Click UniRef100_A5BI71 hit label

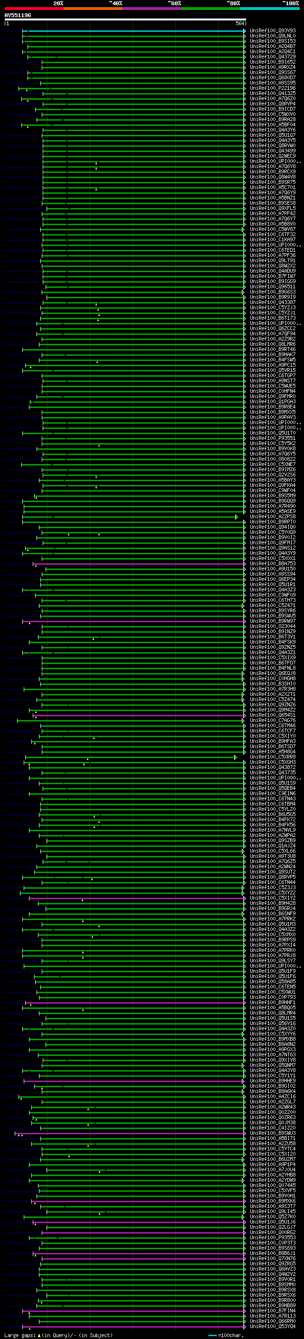273,1139
